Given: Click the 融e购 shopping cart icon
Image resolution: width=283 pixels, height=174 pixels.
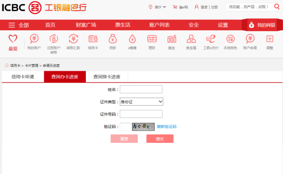Looking at the screenshot, I should (175, 7).
